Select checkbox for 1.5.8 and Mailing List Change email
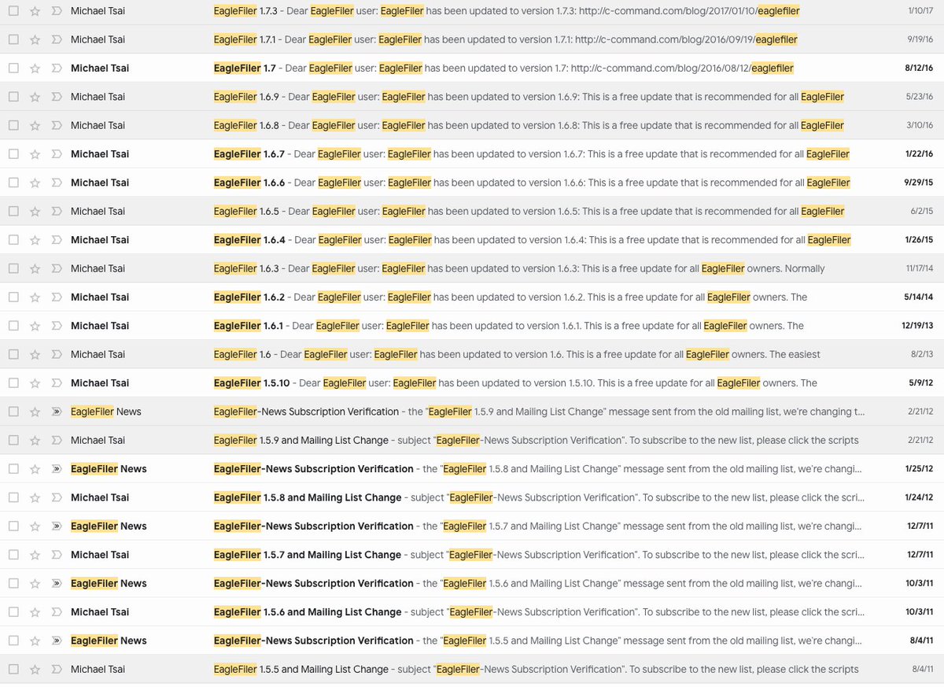944x687 pixels. tap(13, 497)
